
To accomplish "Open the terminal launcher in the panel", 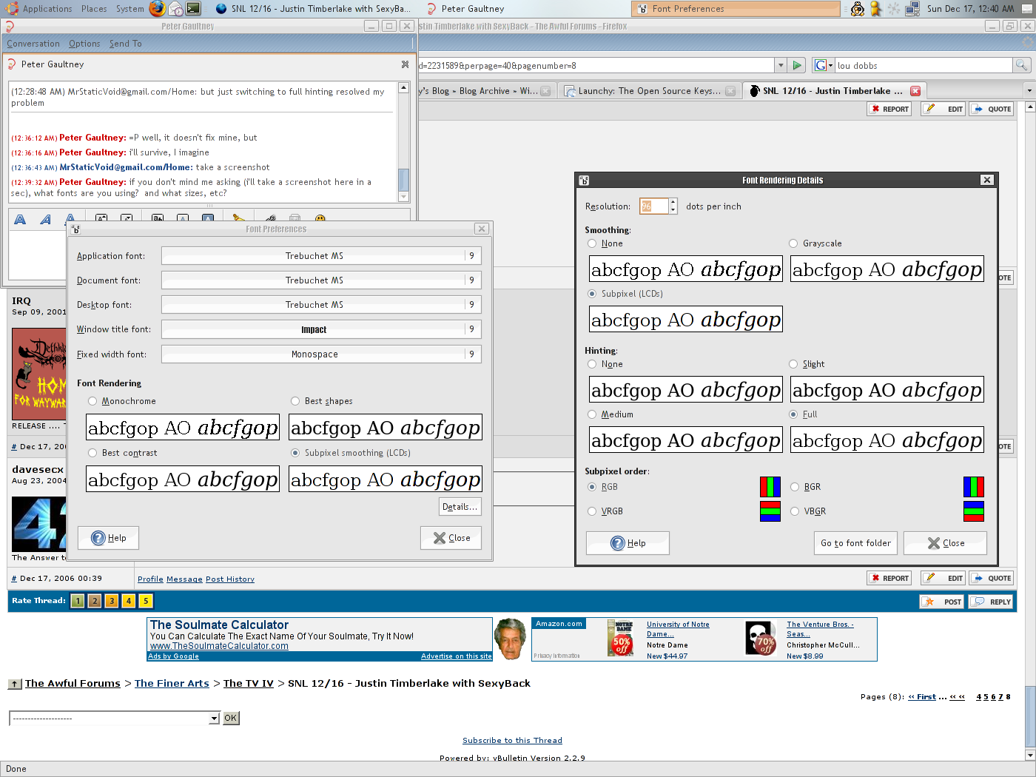I will point(193,8).
